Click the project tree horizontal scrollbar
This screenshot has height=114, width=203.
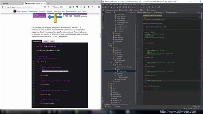(116, 104)
